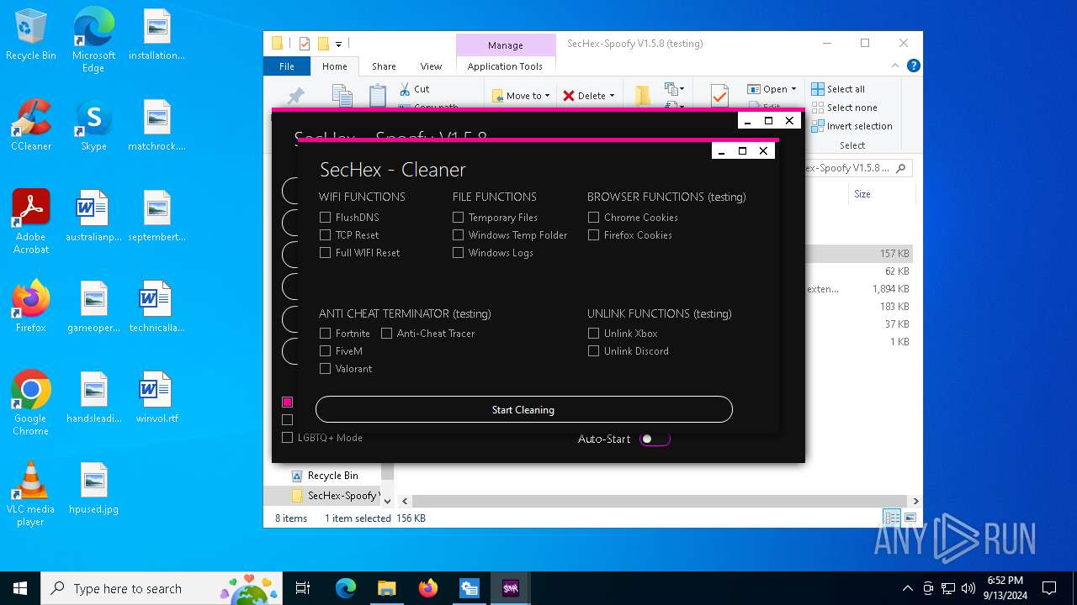Enable Temporary Files cleaning
This screenshot has width=1077, height=605.
tap(458, 217)
